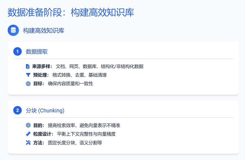The width and height of the screenshot is (245, 160).
Task: Click the tools icon beside 方法
Action: pyautogui.click(x=28, y=143)
